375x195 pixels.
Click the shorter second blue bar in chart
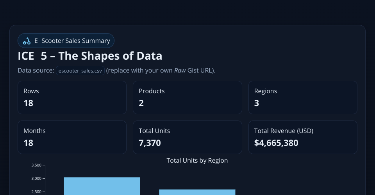(197, 192)
